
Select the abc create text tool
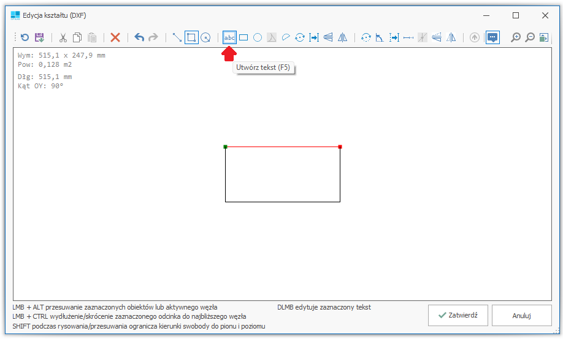229,37
